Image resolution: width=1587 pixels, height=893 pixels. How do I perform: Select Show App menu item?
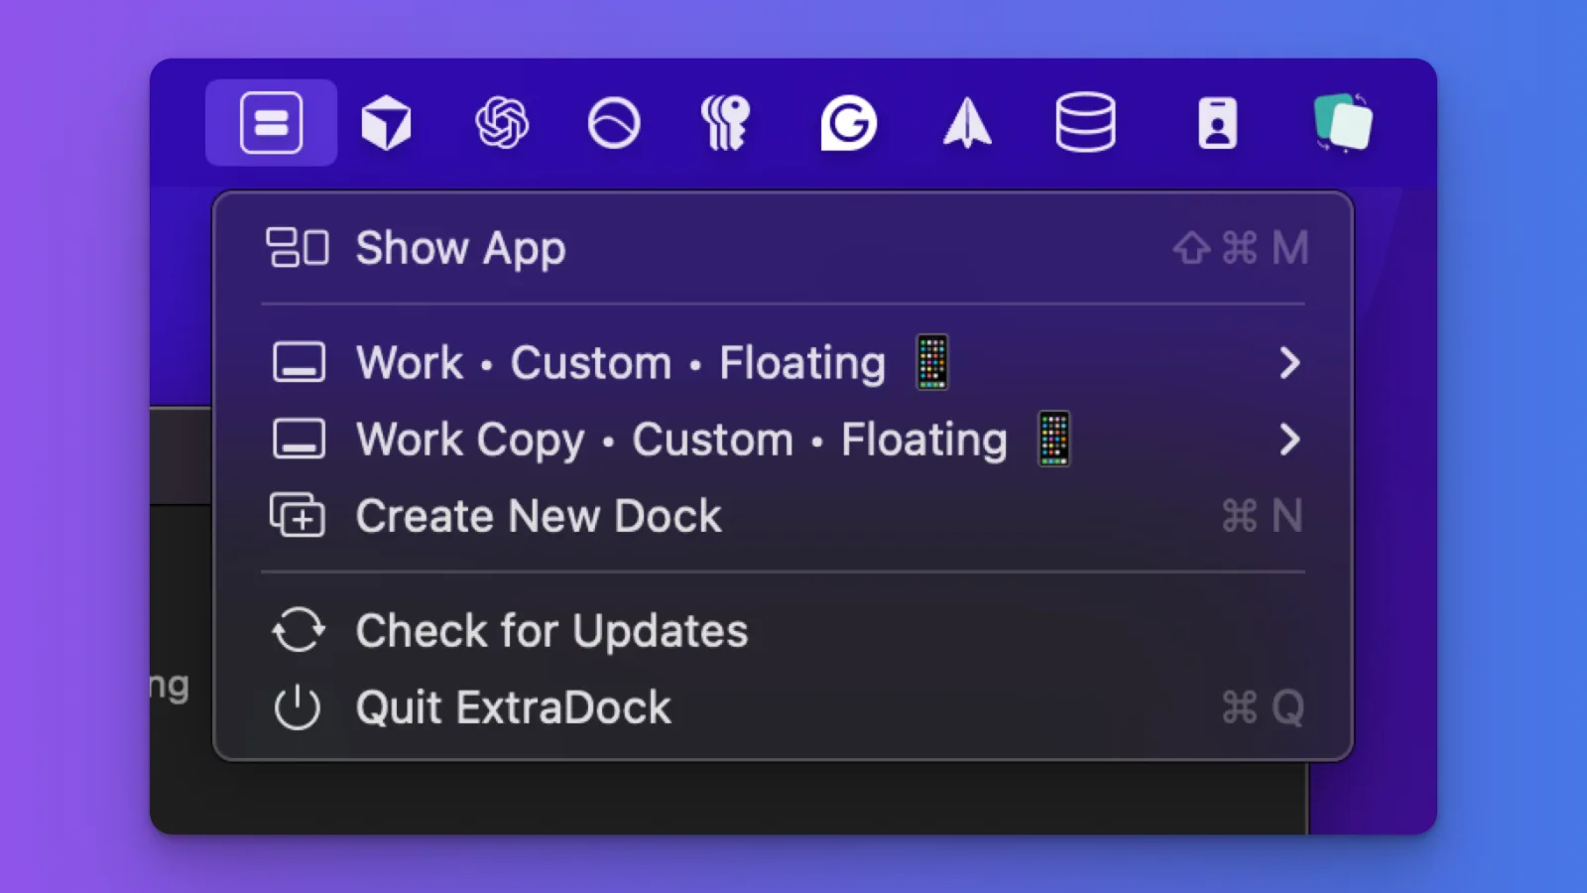tap(784, 248)
